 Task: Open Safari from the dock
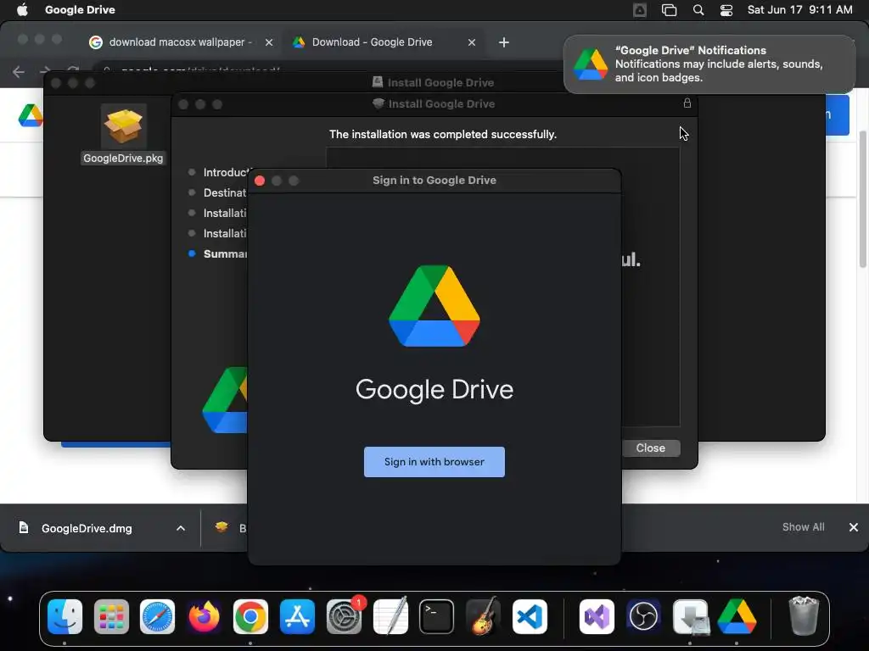pos(157,616)
